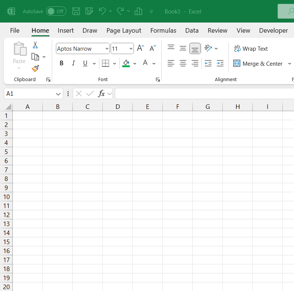Image resolution: width=294 pixels, height=291 pixels.
Task: Expand the font color options arrow
Action: (154, 64)
